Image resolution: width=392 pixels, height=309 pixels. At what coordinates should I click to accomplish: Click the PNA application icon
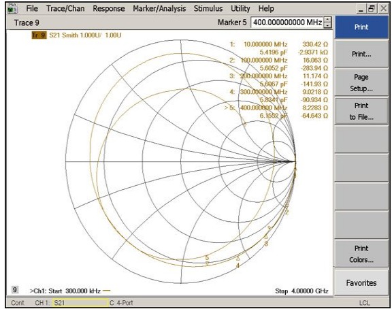[x=12, y=9]
